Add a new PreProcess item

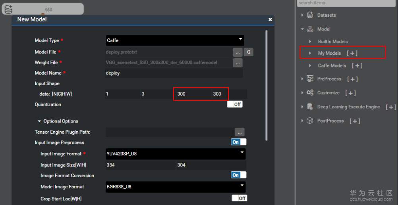(352, 79)
